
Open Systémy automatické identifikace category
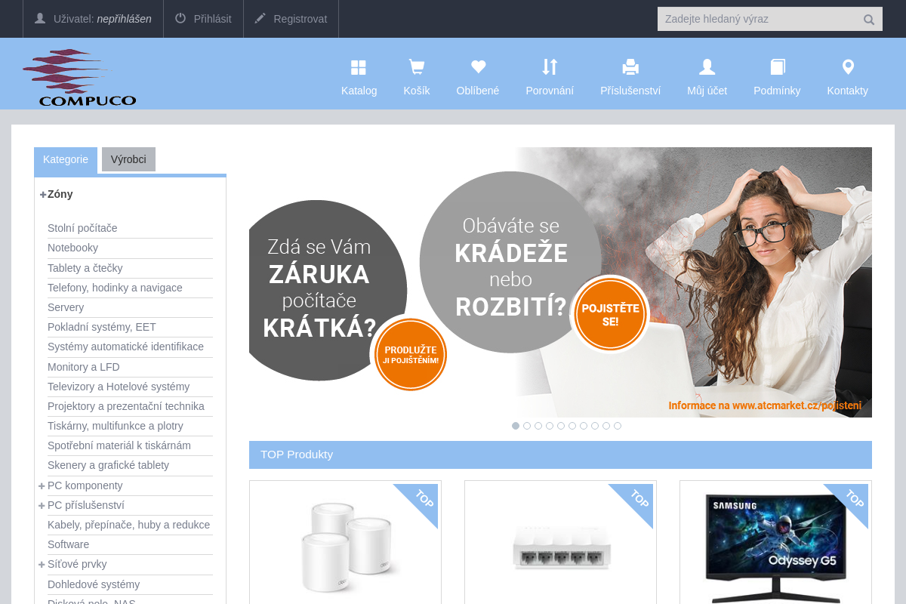(125, 347)
